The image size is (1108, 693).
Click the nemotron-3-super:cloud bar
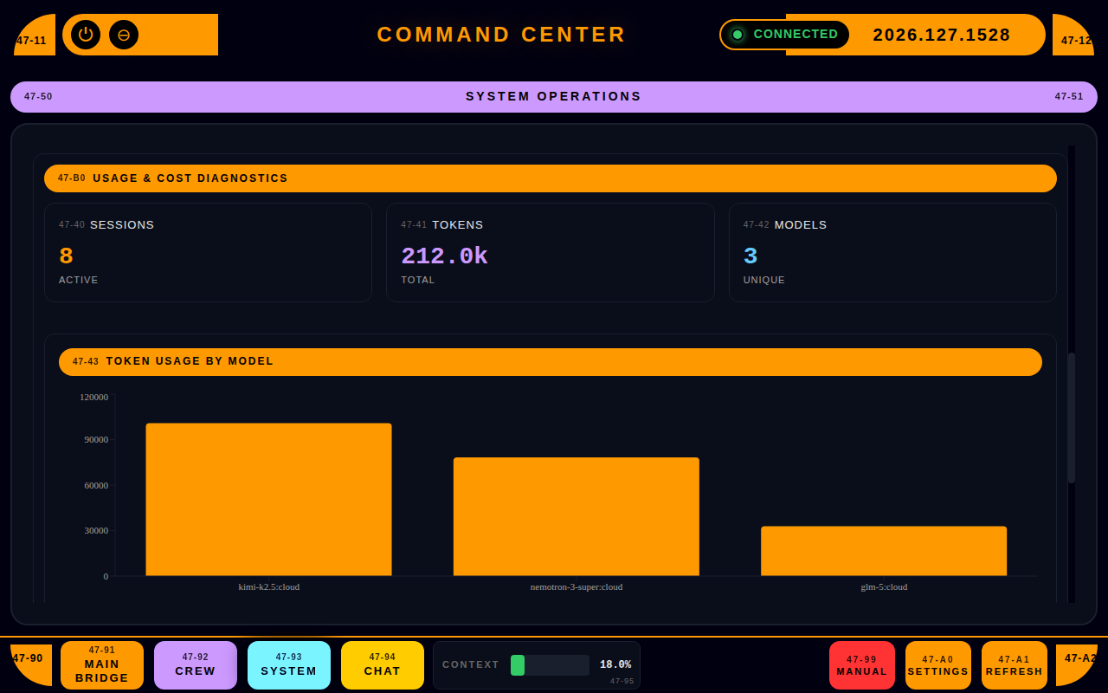pos(577,517)
